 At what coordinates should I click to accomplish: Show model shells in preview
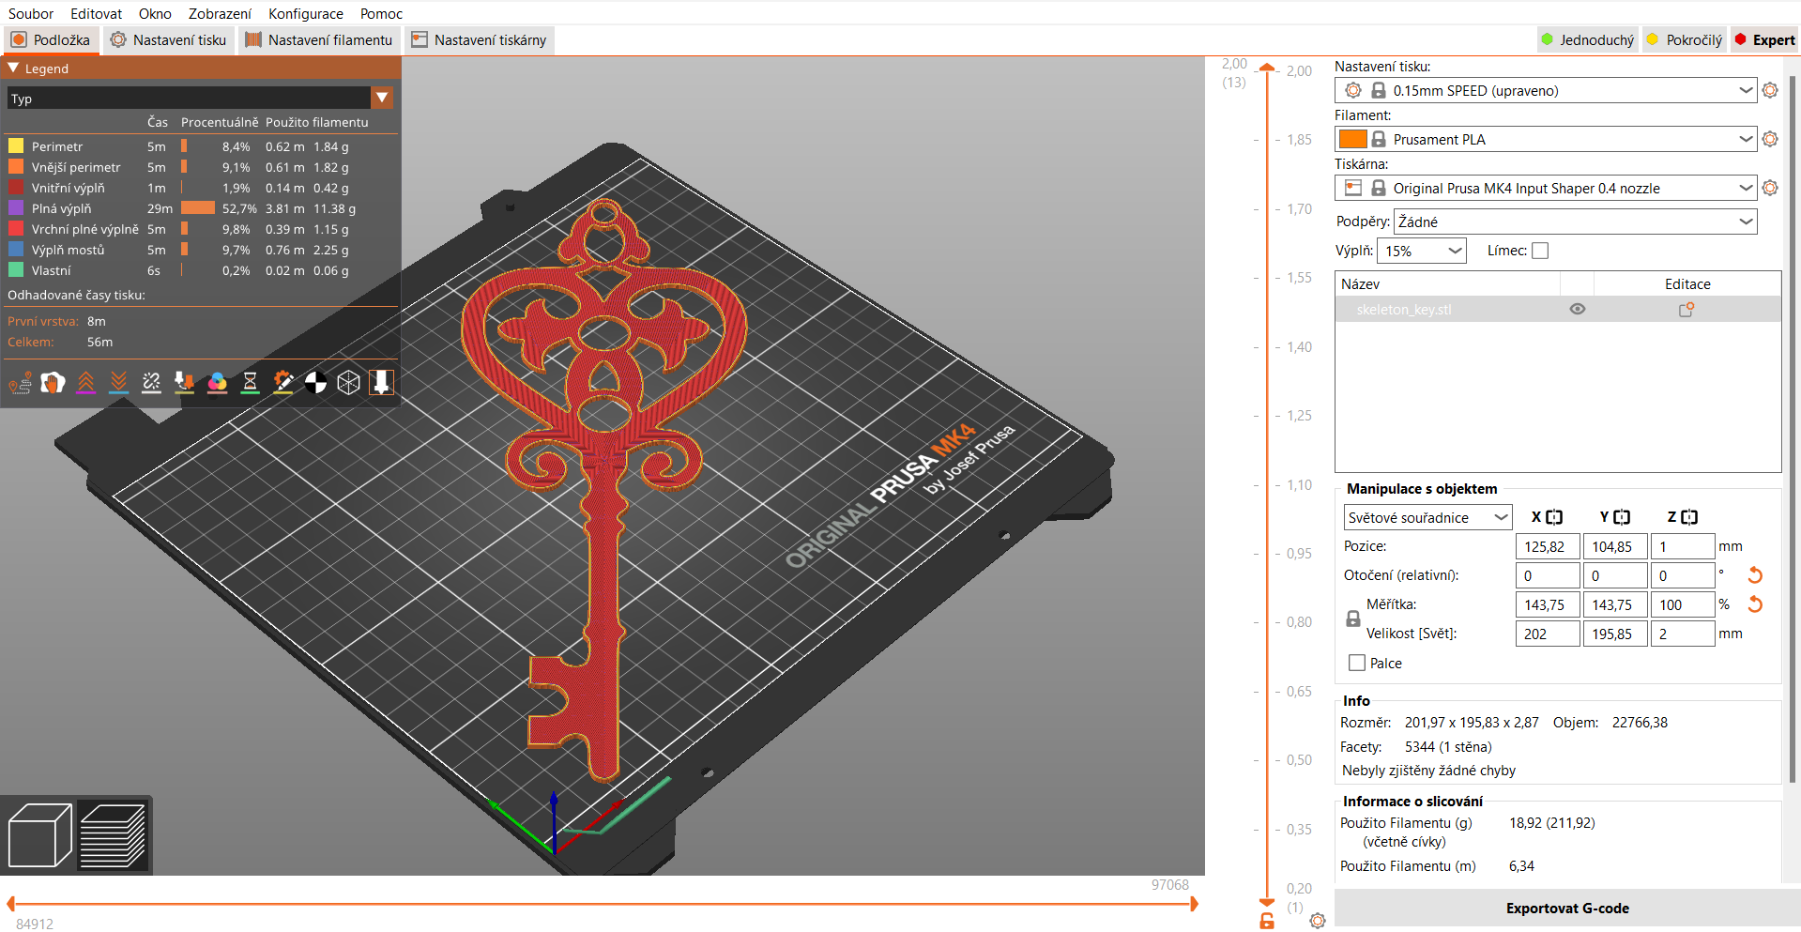pos(348,382)
